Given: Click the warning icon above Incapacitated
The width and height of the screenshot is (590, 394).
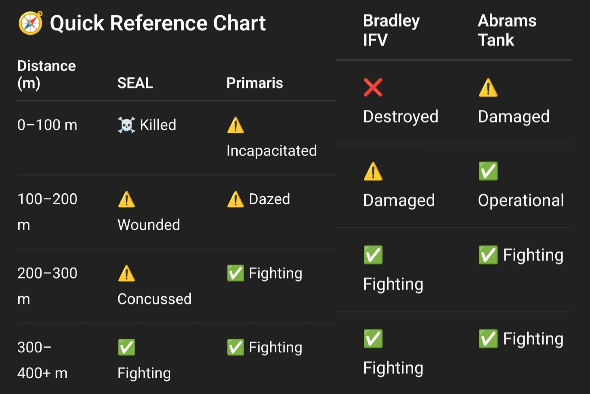Looking at the screenshot, I should [235, 125].
